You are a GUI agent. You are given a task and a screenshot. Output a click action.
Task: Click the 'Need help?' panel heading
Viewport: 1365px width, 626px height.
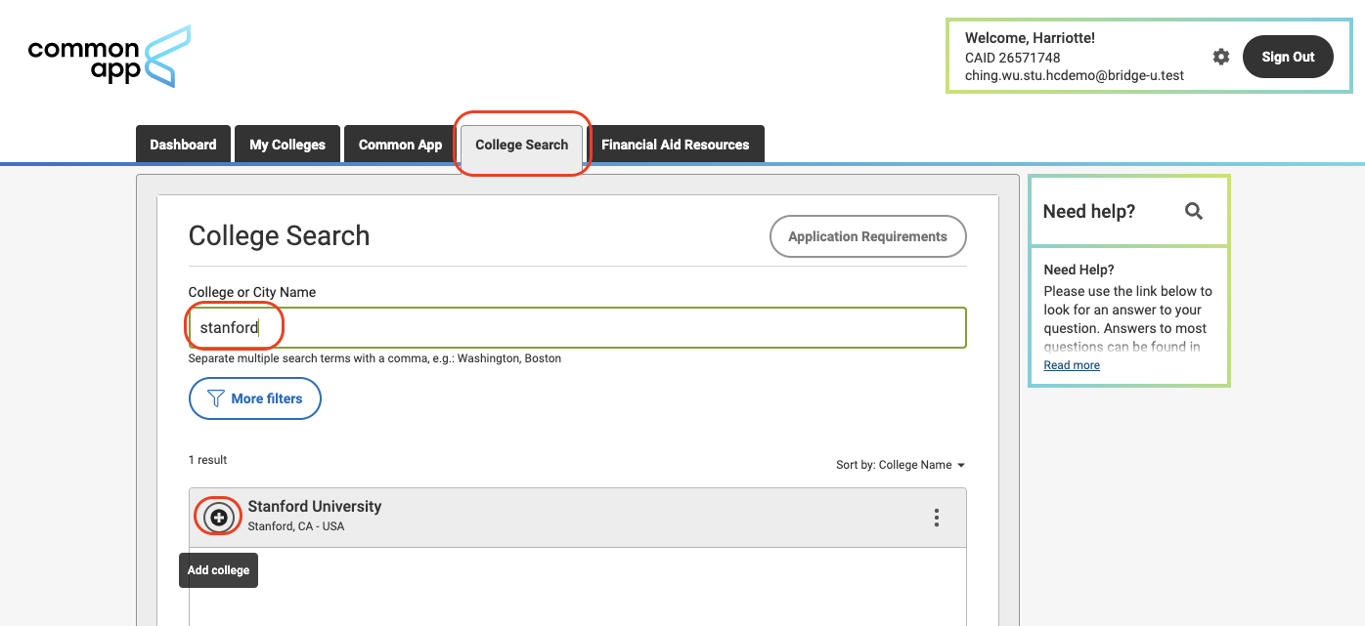1089,211
